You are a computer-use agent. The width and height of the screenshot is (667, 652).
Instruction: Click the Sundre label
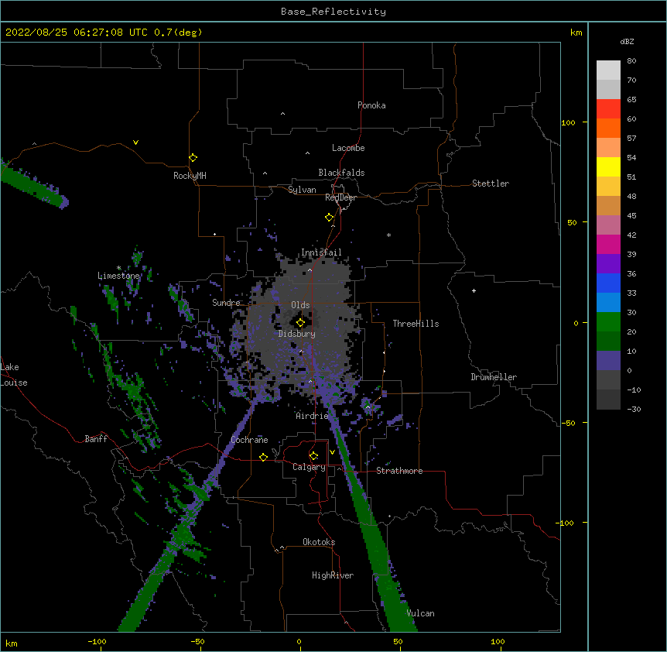point(226,303)
